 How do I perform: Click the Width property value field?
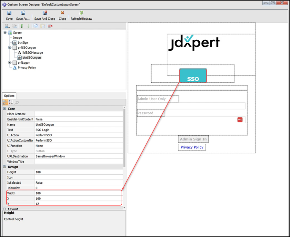[77, 193]
